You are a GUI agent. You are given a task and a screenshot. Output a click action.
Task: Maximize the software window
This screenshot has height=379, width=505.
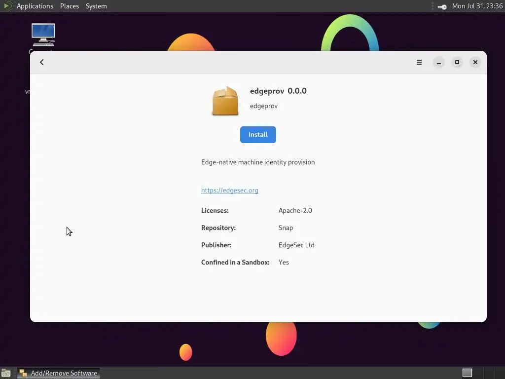click(457, 62)
